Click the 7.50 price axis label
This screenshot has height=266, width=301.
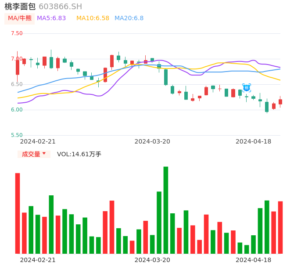[x=17, y=33]
